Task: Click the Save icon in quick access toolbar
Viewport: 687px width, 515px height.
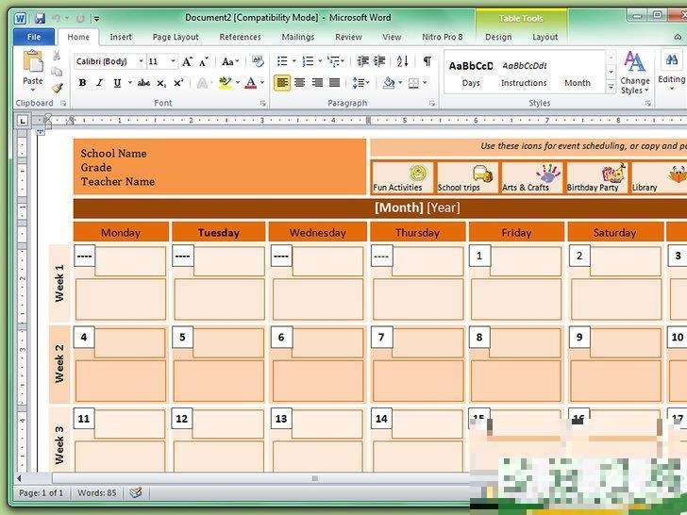Action: point(40,18)
